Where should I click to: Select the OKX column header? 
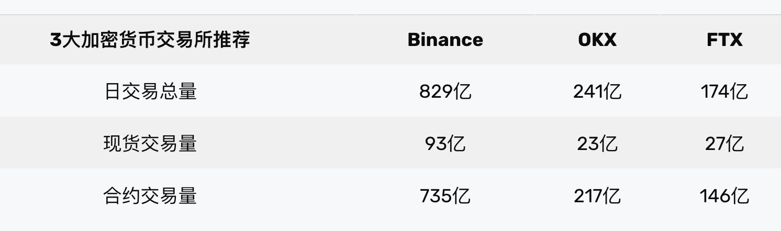coord(597,40)
